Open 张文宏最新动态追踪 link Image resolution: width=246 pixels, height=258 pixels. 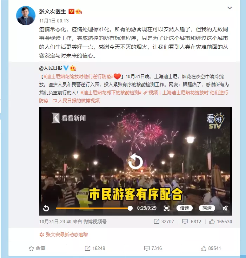point(64,235)
